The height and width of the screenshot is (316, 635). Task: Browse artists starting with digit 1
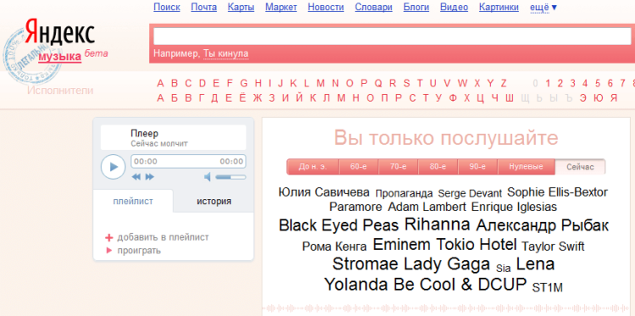[548, 84]
